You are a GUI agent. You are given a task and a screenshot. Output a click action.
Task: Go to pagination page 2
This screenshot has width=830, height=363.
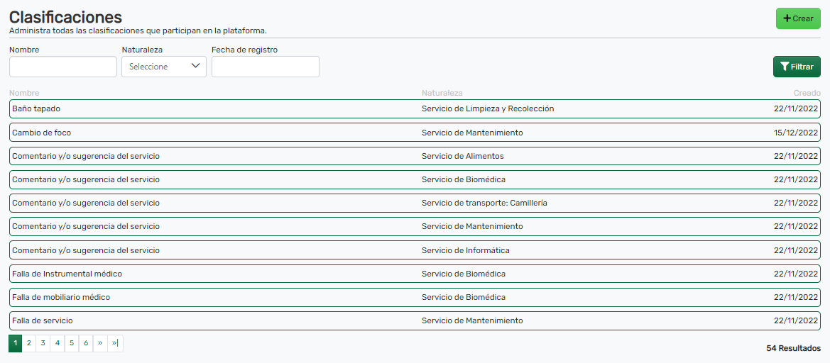click(x=29, y=343)
